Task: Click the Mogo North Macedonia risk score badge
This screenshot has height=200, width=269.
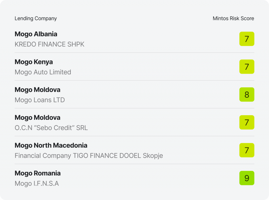Action: tap(247, 150)
